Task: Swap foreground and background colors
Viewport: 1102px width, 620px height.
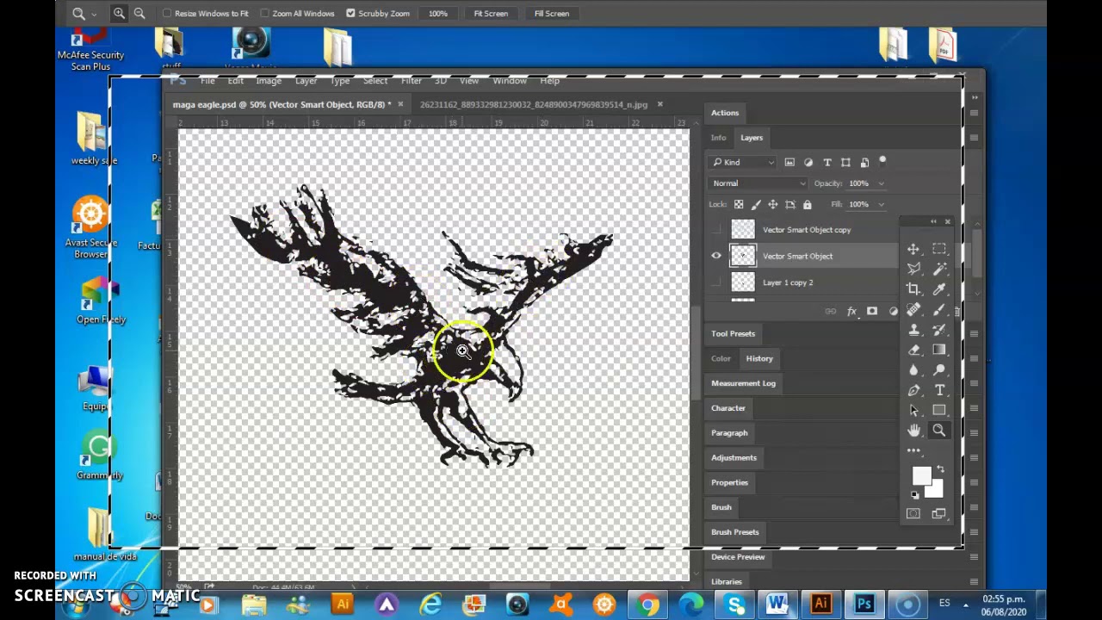Action: coord(940,469)
